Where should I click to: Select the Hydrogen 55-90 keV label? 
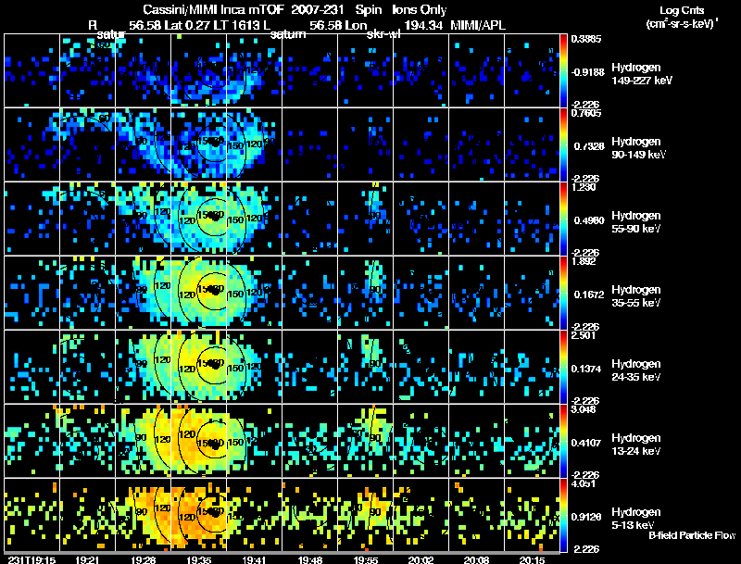point(636,222)
